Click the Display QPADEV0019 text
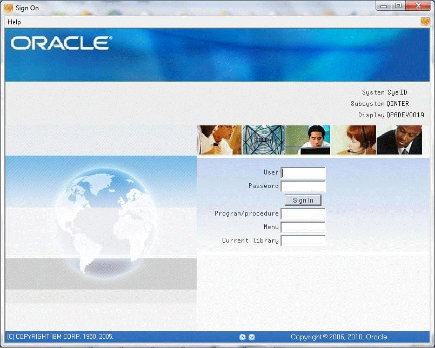 391,115
